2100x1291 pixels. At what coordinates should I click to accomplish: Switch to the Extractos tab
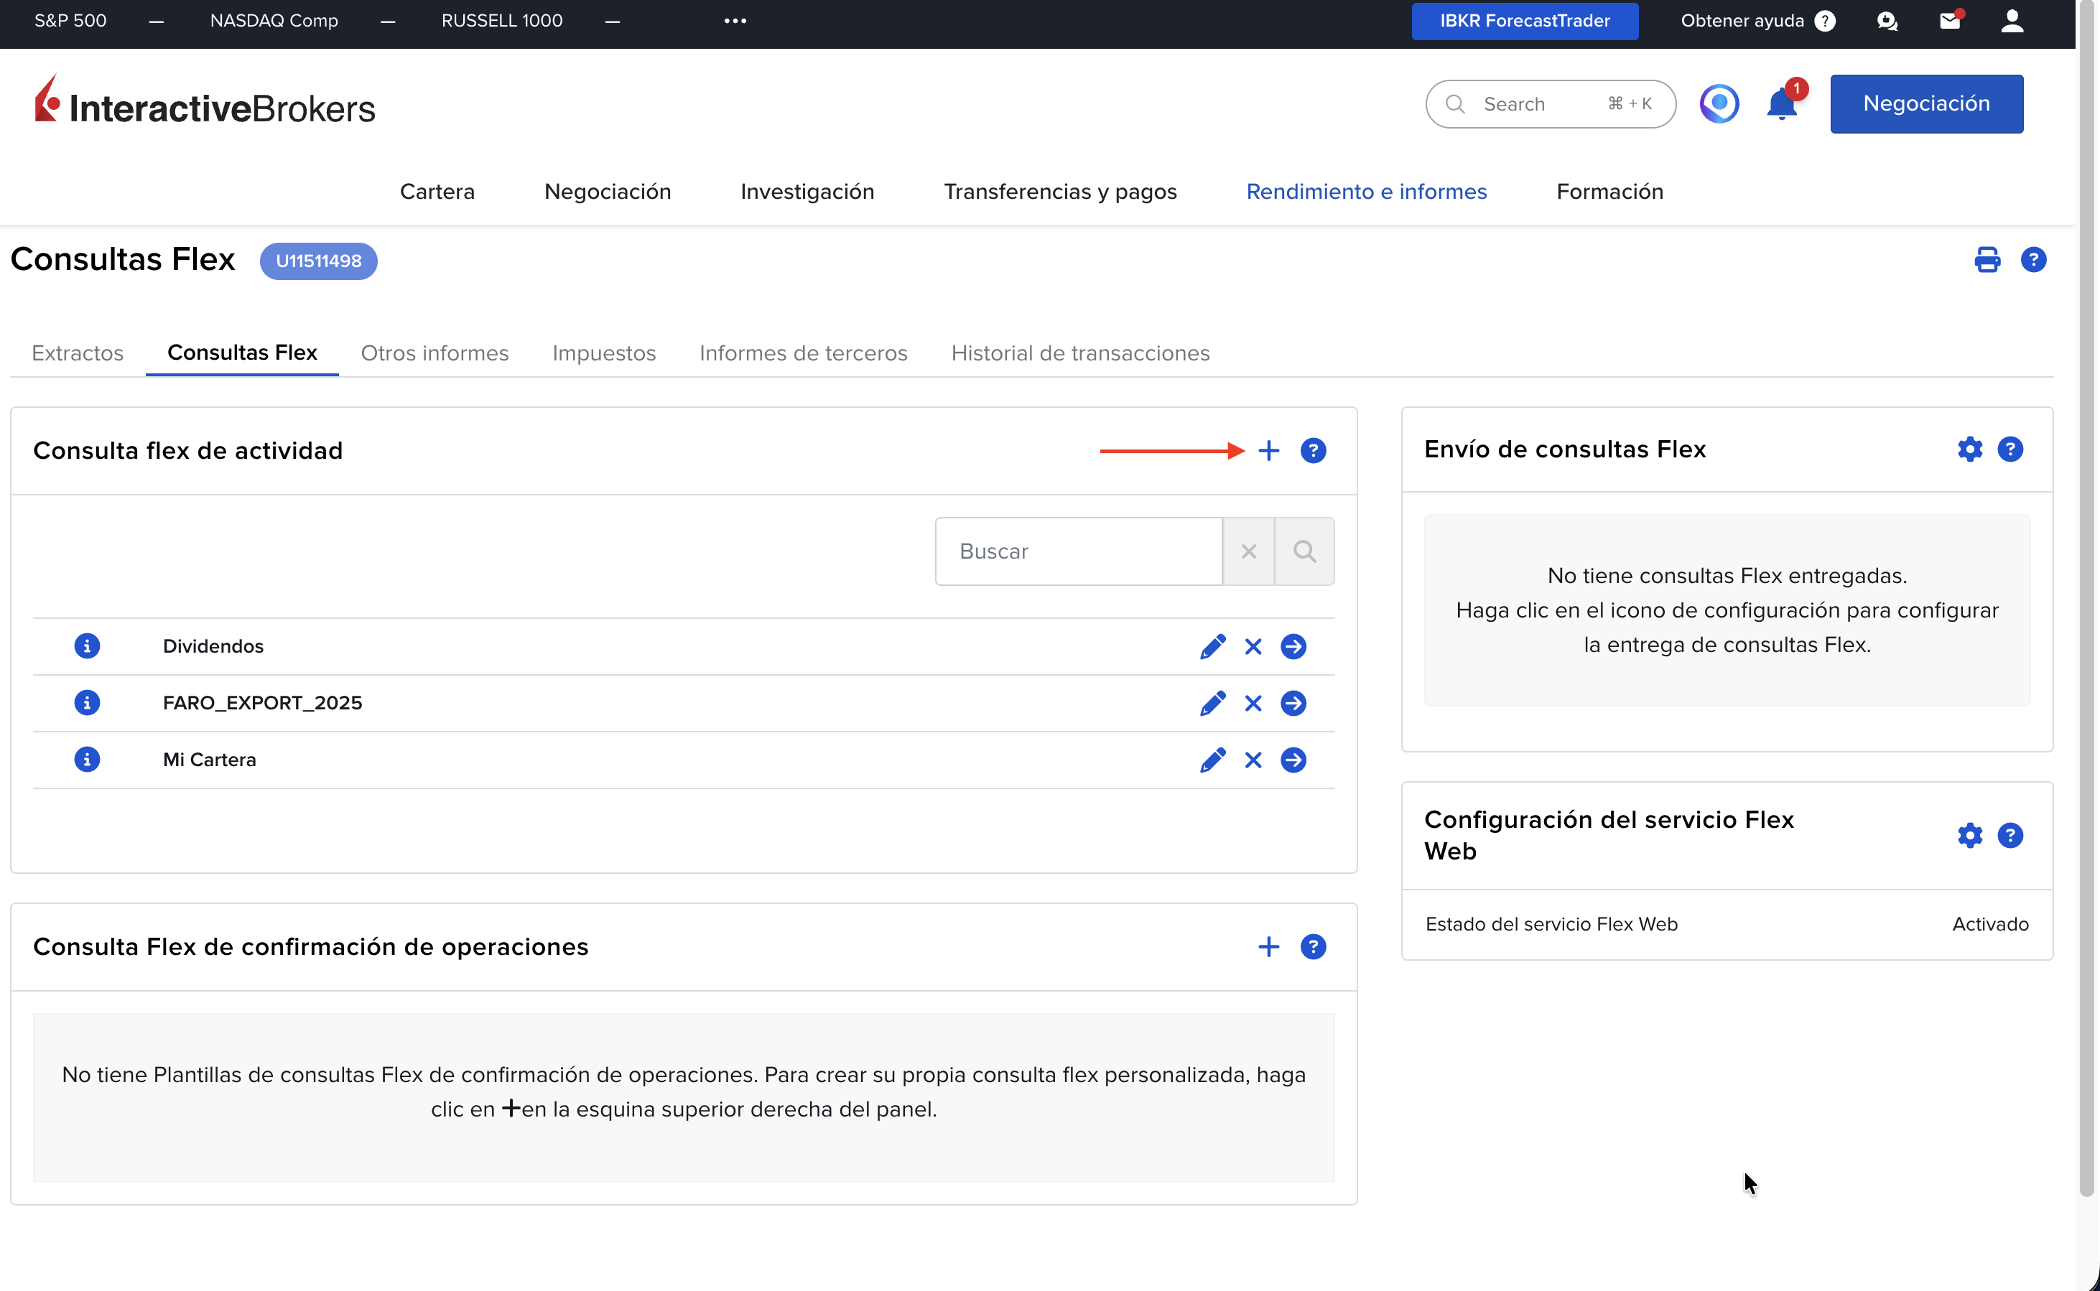click(78, 353)
